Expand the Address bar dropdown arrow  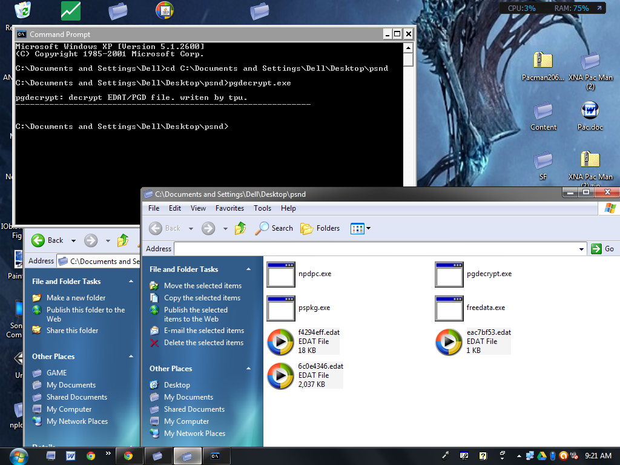tap(582, 249)
